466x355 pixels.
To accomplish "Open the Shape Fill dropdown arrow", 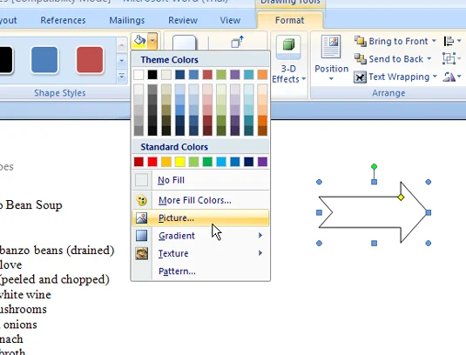I will click(x=152, y=41).
